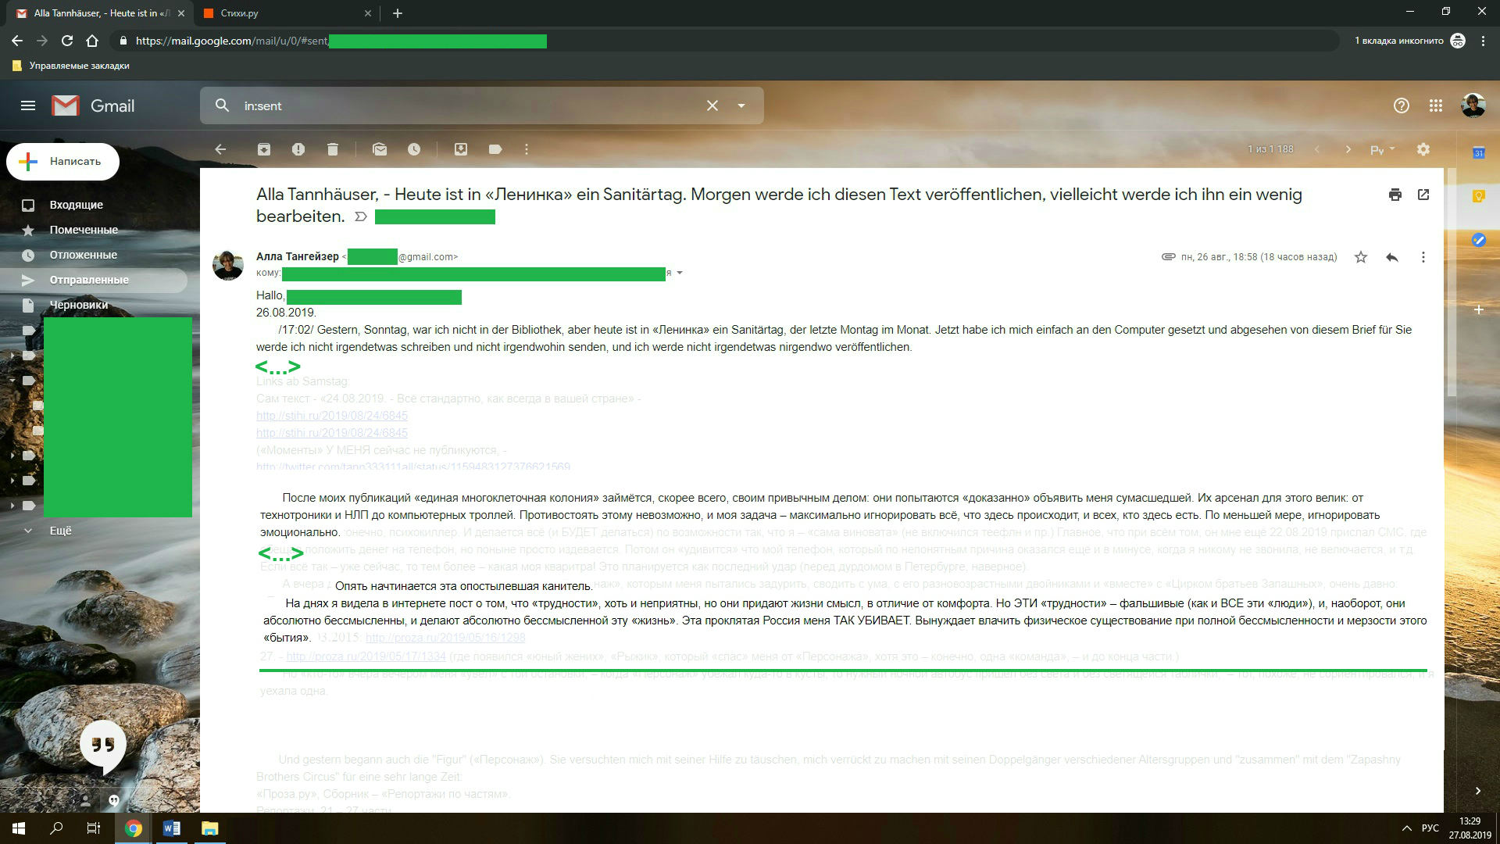The width and height of the screenshot is (1500, 844).
Task: Open Gmail support help icon
Action: (1402, 105)
